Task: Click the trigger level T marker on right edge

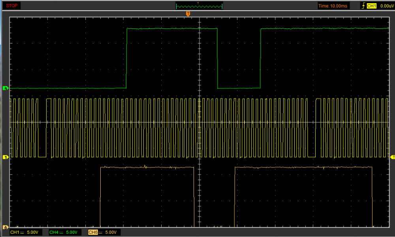Action: (392, 157)
